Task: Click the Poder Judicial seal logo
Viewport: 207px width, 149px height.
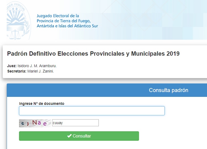Action: (18, 20)
